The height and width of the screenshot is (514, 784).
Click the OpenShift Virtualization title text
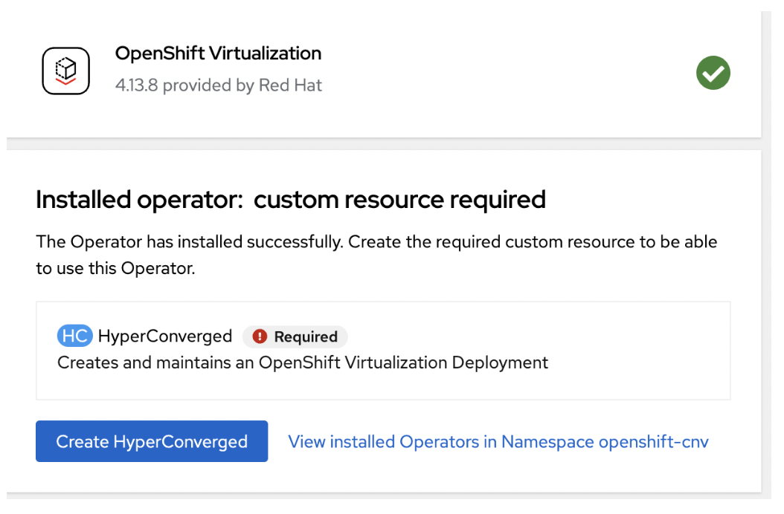click(x=218, y=53)
